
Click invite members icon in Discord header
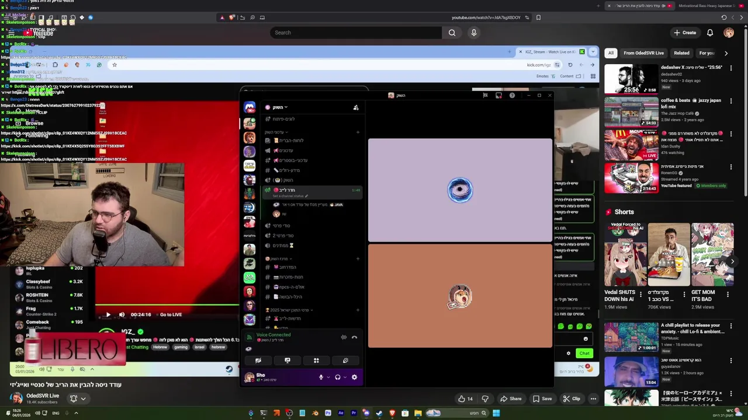click(x=356, y=107)
